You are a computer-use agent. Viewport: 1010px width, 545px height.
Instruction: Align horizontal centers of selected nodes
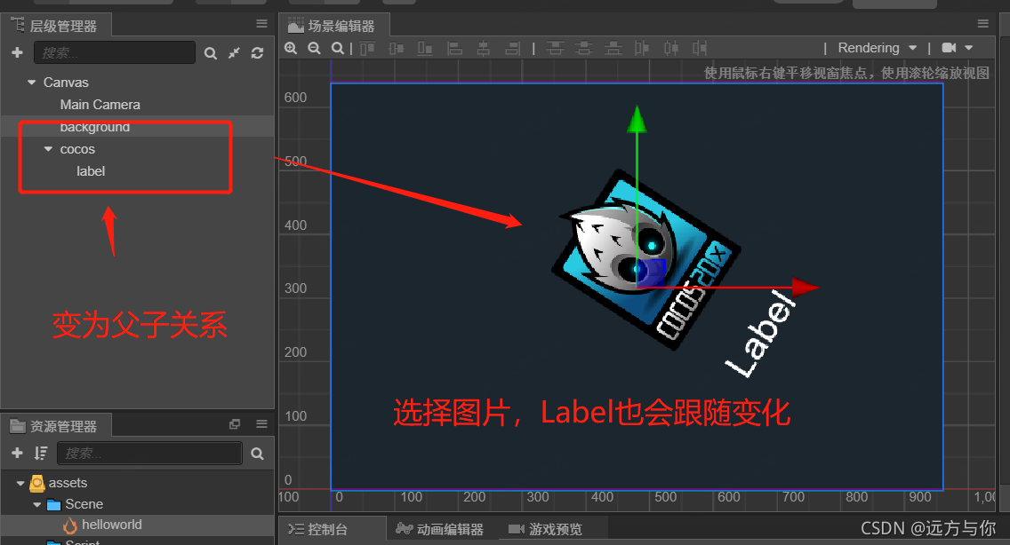[483, 48]
